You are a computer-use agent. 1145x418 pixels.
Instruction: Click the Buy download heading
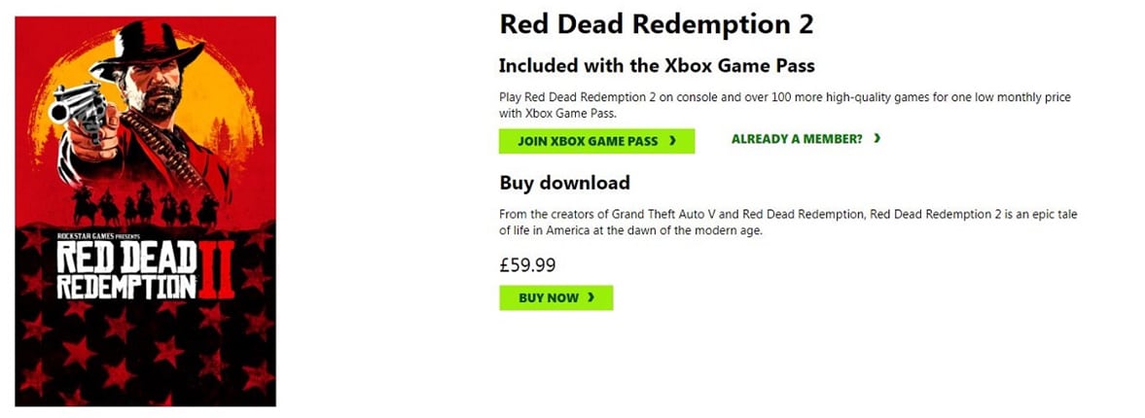pos(564,183)
